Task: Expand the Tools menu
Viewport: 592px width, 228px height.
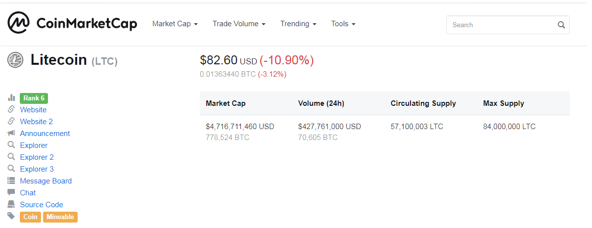Action: coord(343,24)
